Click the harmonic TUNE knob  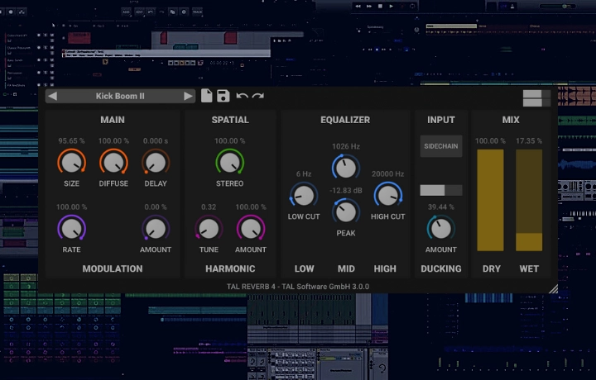(x=209, y=228)
